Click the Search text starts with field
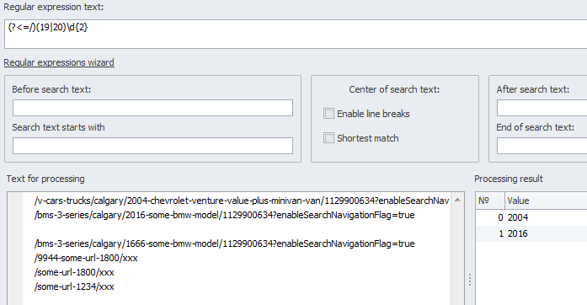 152,146
